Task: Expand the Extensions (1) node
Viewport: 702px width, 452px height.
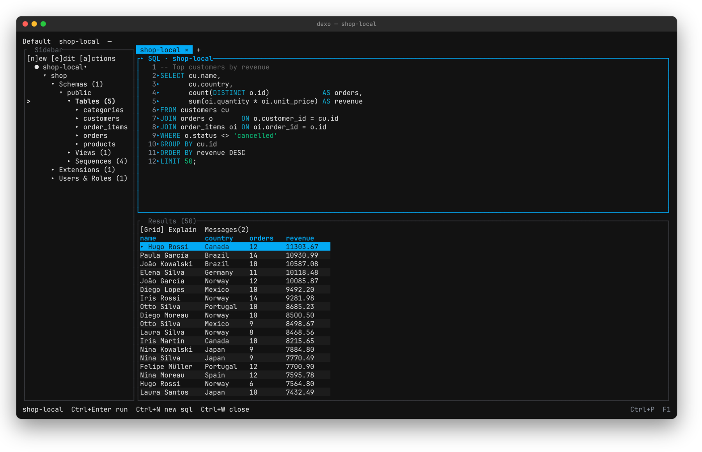Action: tap(53, 170)
